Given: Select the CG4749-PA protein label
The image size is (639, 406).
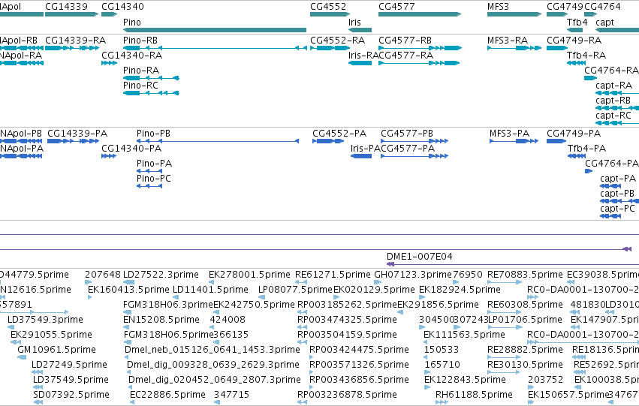Looking at the screenshot, I should (x=574, y=134).
